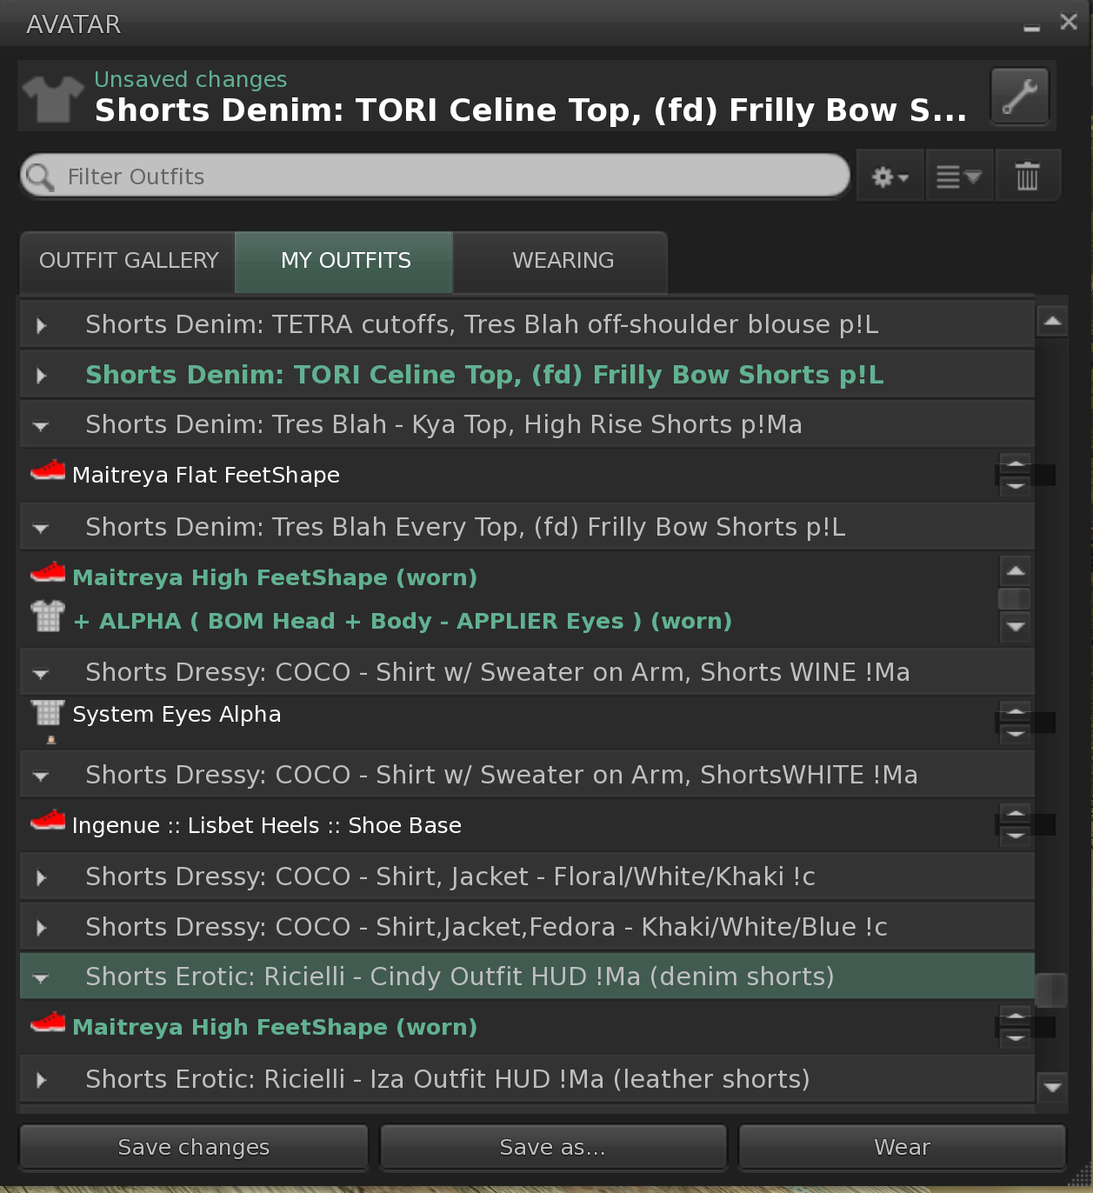Switch to the Outfit Gallery tab
This screenshot has width=1093, height=1193.
click(128, 262)
